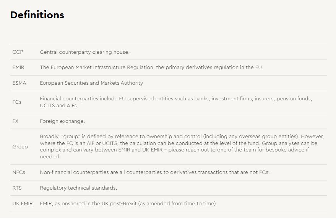
Task: Click the 'Financial counterparties include EU supervised' line
Action: [x=176, y=99]
